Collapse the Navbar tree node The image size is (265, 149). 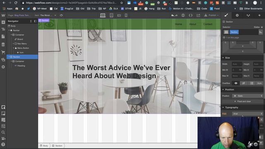[x=9, y=30]
